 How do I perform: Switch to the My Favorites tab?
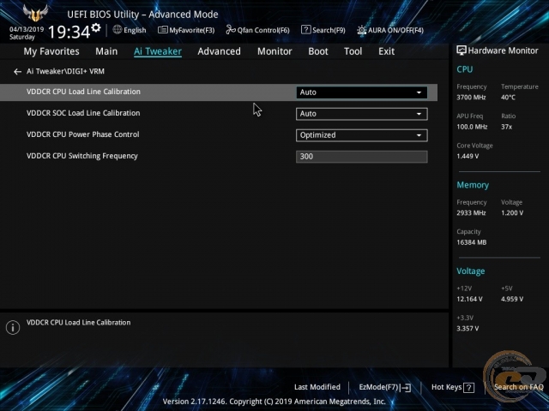(x=51, y=51)
